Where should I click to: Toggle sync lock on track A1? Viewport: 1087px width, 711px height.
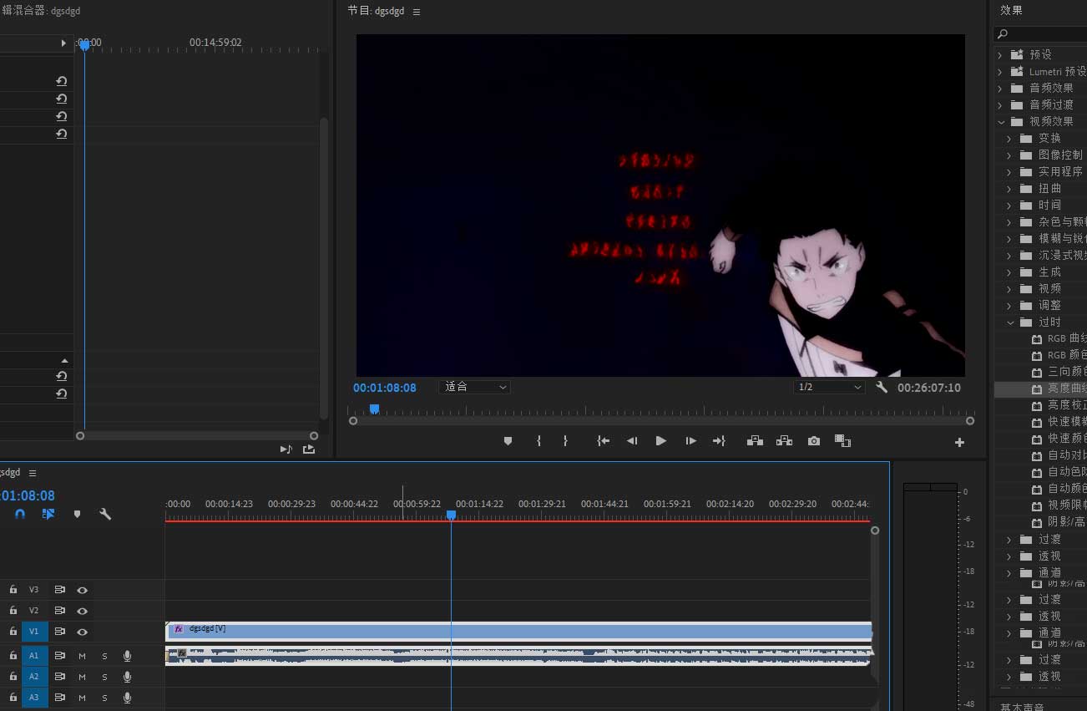(x=60, y=656)
